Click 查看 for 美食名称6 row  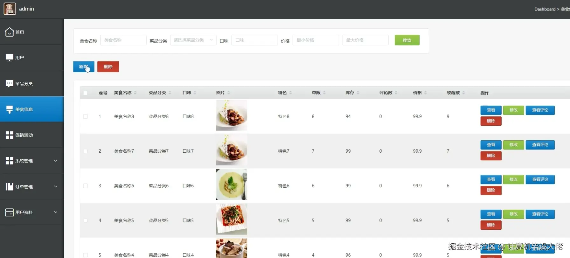pyautogui.click(x=491, y=179)
